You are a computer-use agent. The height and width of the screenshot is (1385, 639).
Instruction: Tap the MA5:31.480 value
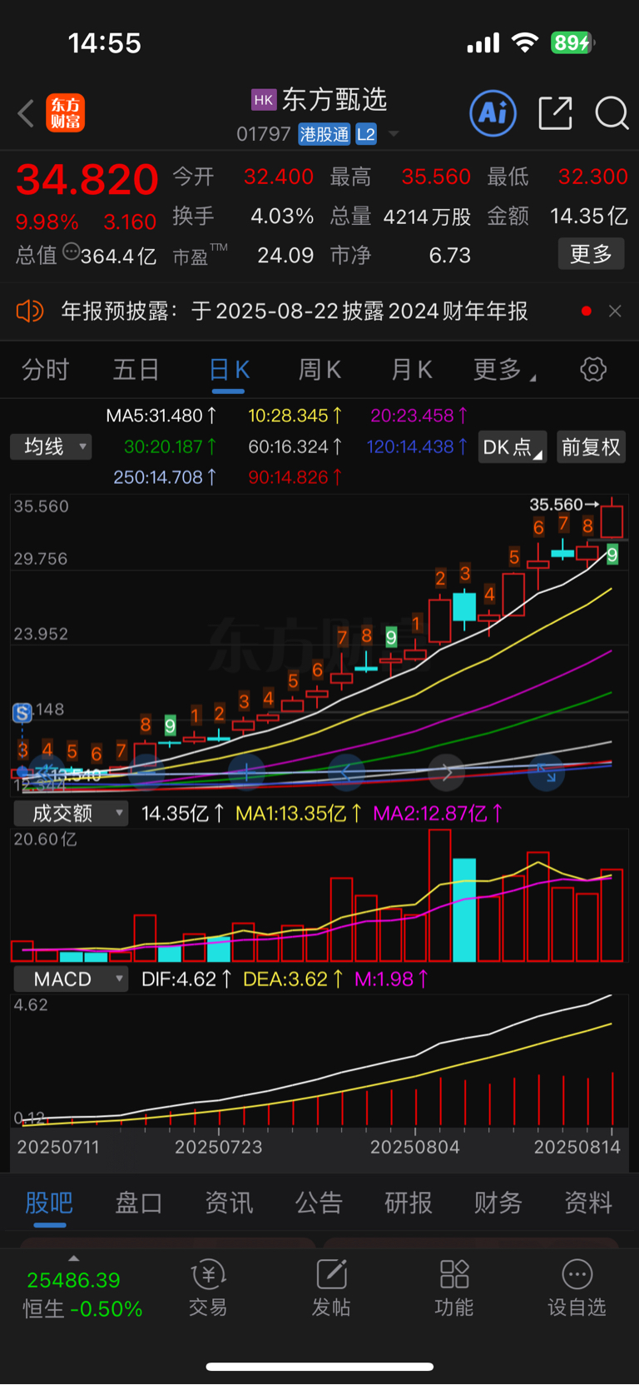pyautogui.click(x=161, y=416)
